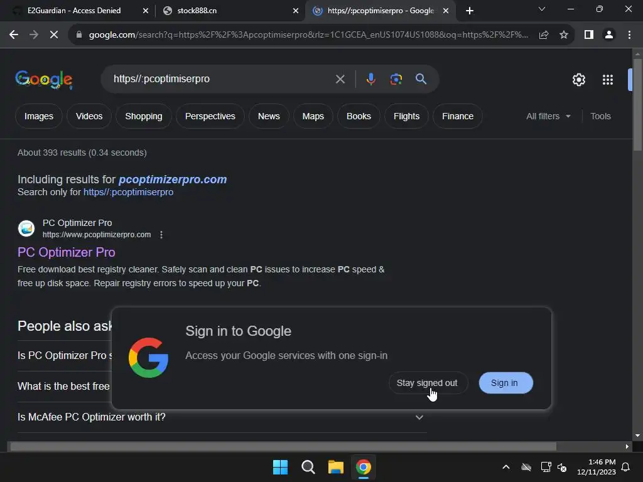Filter results by Videos
This screenshot has width=643, height=482.
[x=89, y=116]
